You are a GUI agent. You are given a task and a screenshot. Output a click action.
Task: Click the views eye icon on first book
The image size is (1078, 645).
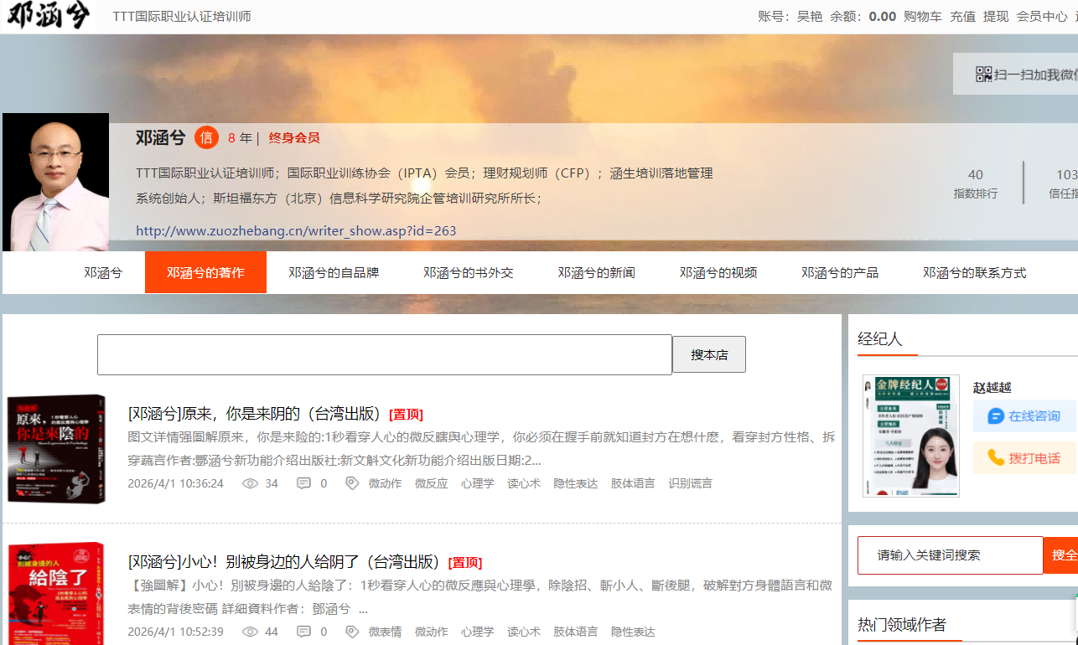[250, 483]
